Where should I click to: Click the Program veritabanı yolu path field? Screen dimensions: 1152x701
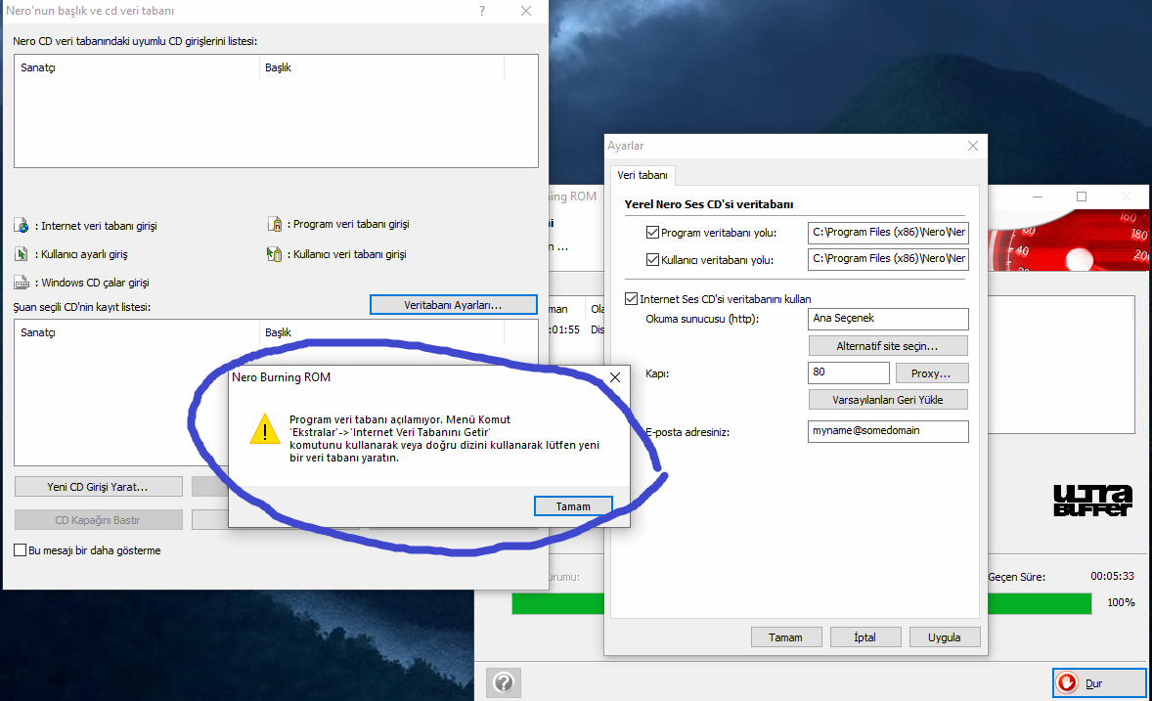point(888,232)
